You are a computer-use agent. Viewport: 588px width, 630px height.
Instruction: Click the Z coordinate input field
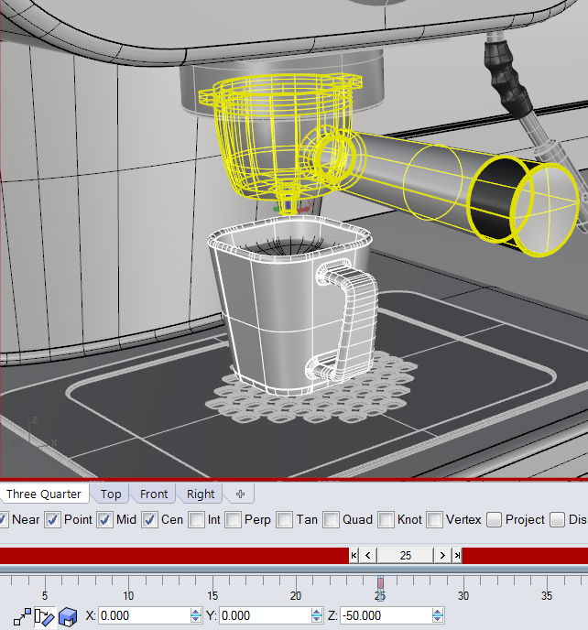pyautogui.click(x=385, y=616)
